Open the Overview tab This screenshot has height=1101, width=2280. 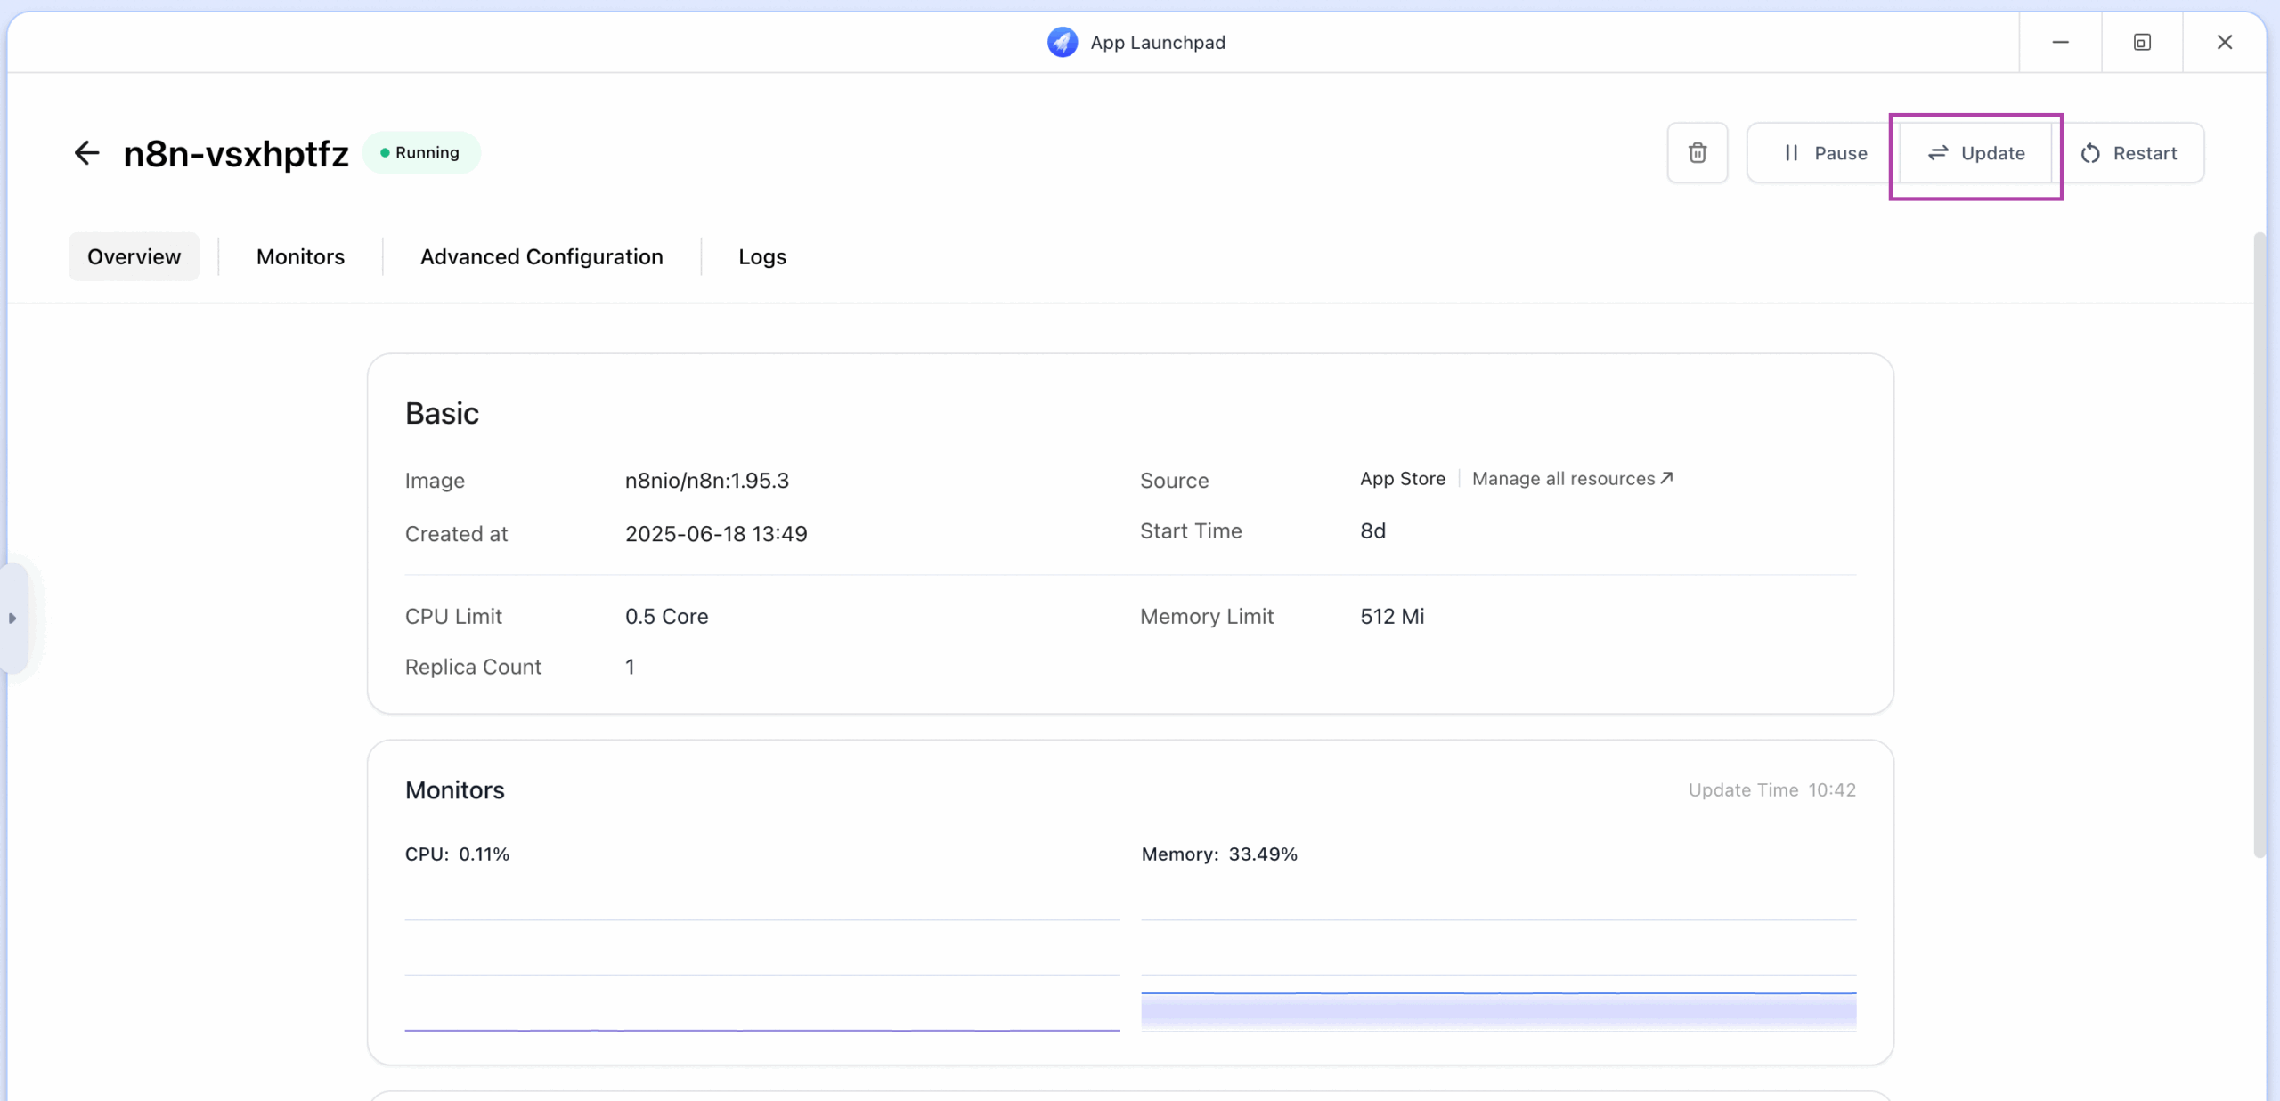click(x=134, y=257)
